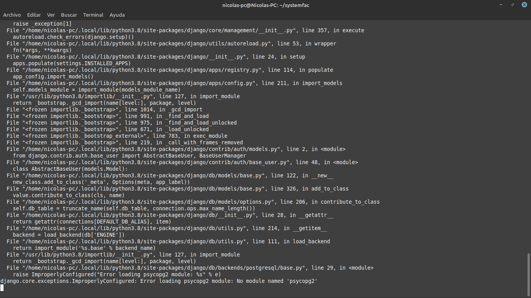Click the file line for auth/base_user.py, line 48
Viewport: 531px width, 298px height.
click(182, 162)
